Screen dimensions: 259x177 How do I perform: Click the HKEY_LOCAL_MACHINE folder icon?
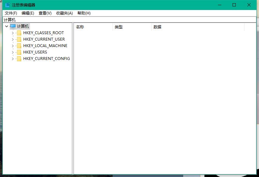click(19, 46)
